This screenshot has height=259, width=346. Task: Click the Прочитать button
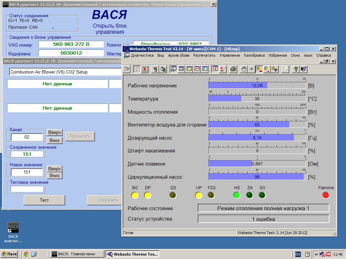80,137
